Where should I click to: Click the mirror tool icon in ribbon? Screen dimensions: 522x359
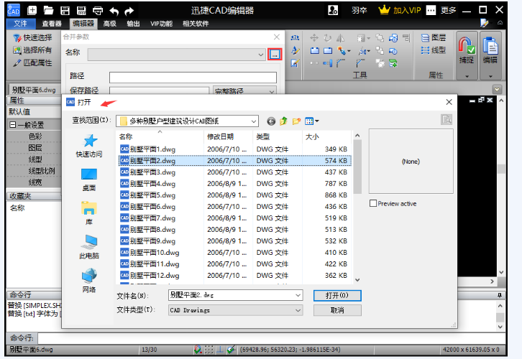(340, 38)
